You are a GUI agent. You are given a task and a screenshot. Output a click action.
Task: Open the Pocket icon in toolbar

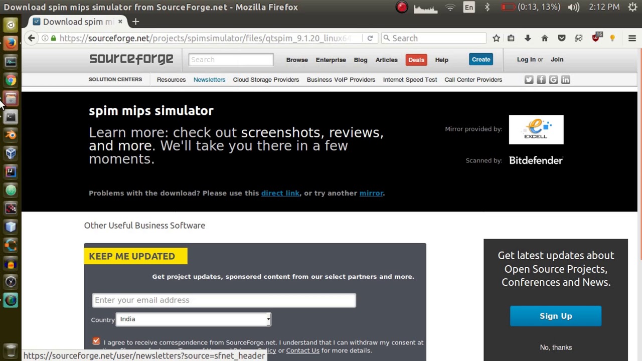[x=562, y=38]
